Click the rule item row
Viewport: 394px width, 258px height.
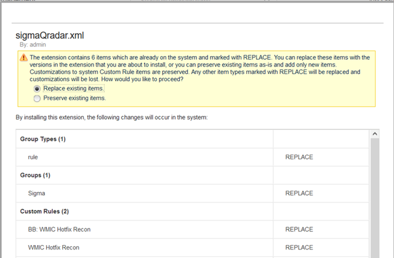tap(193, 157)
